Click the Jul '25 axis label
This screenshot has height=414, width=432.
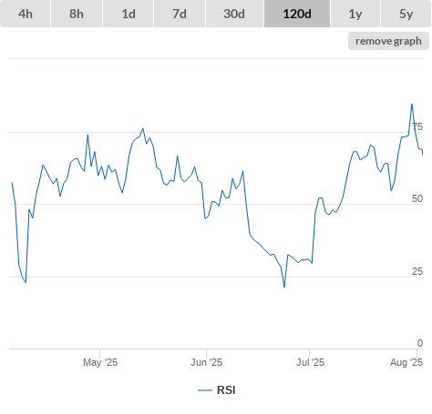click(310, 362)
